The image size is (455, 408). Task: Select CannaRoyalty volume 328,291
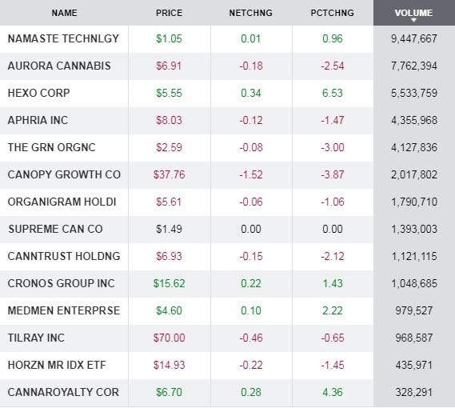point(413,392)
